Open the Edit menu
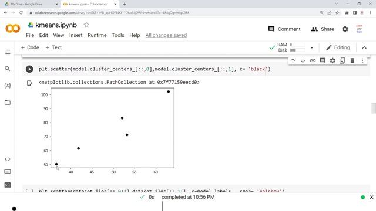The image size is (376, 211). 43,35
